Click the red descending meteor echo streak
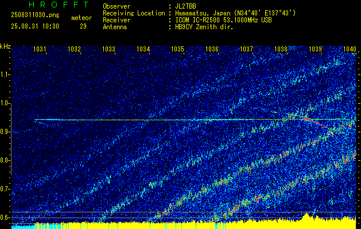Image resolution: width=361 pixels, height=229 pixels. point(318,124)
